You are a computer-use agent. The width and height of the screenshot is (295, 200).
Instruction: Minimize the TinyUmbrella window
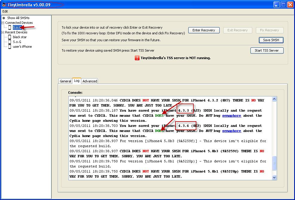(276, 5)
